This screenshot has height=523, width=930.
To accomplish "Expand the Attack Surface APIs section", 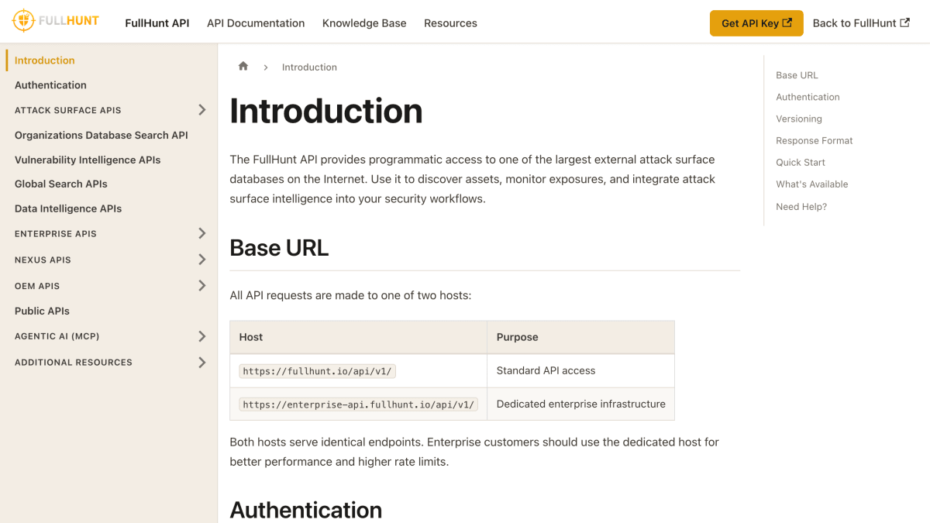I will tap(201, 110).
